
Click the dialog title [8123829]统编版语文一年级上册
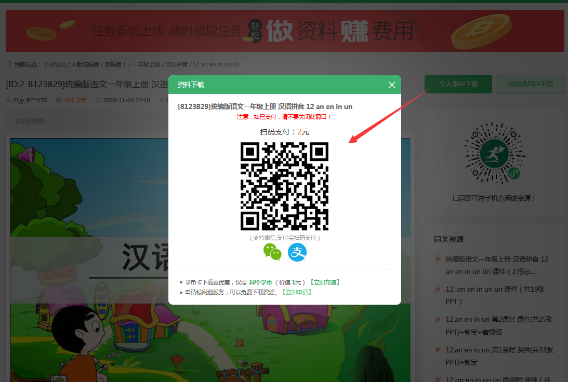(x=265, y=106)
